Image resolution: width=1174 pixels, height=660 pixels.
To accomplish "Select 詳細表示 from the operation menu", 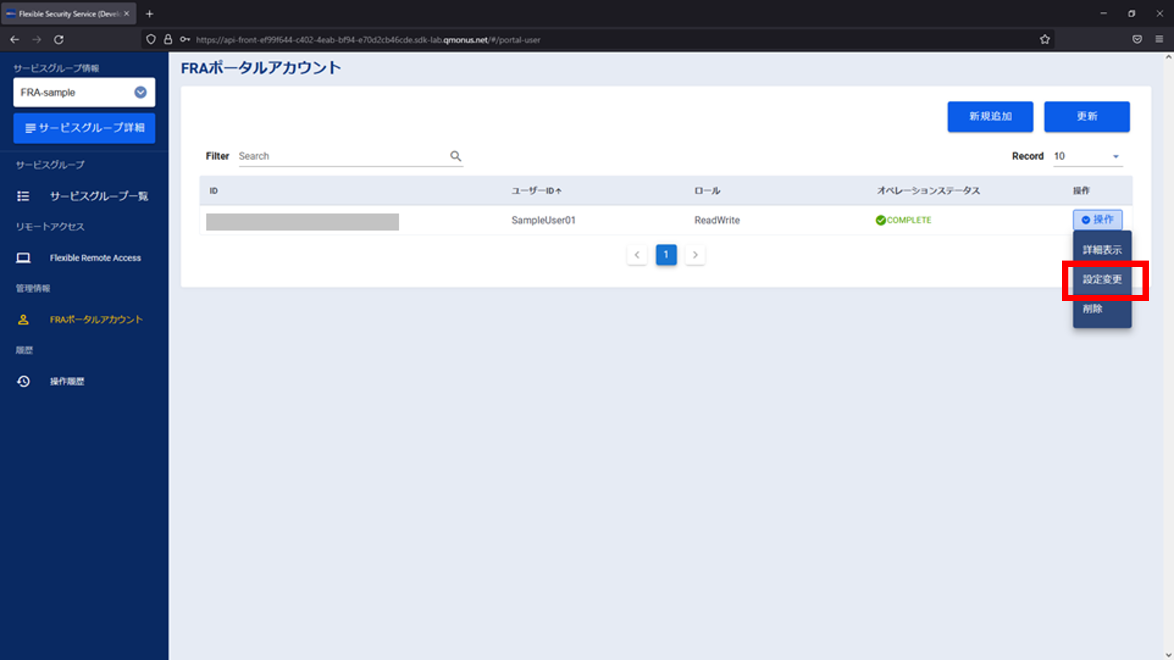I will (1102, 250).
